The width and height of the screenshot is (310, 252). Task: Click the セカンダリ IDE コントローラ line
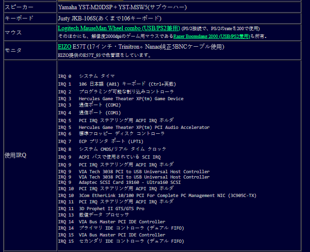click(121, 241)
